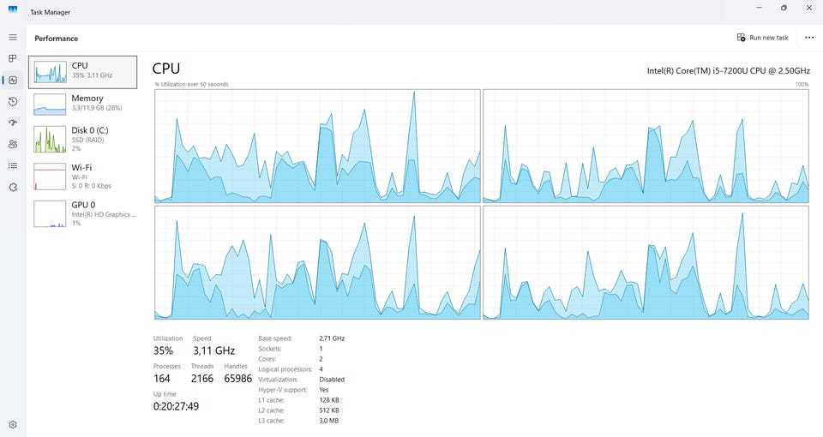Select the Performance page icon in sidebar
823x437 pixels.
(13, 80)
